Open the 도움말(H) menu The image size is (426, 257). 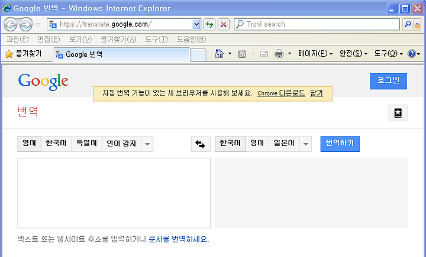pyautogui.click(x=191, y=40)
